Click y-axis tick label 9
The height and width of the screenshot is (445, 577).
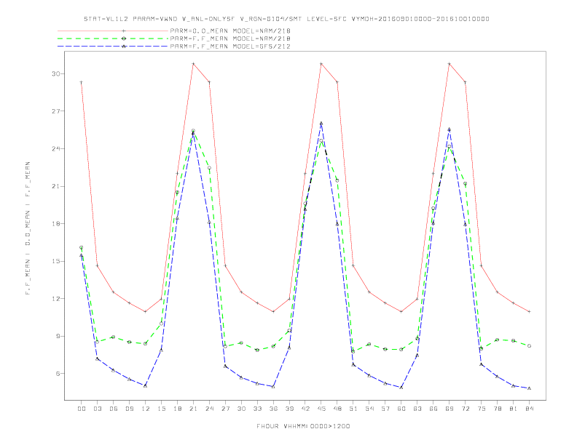[58, 336]
